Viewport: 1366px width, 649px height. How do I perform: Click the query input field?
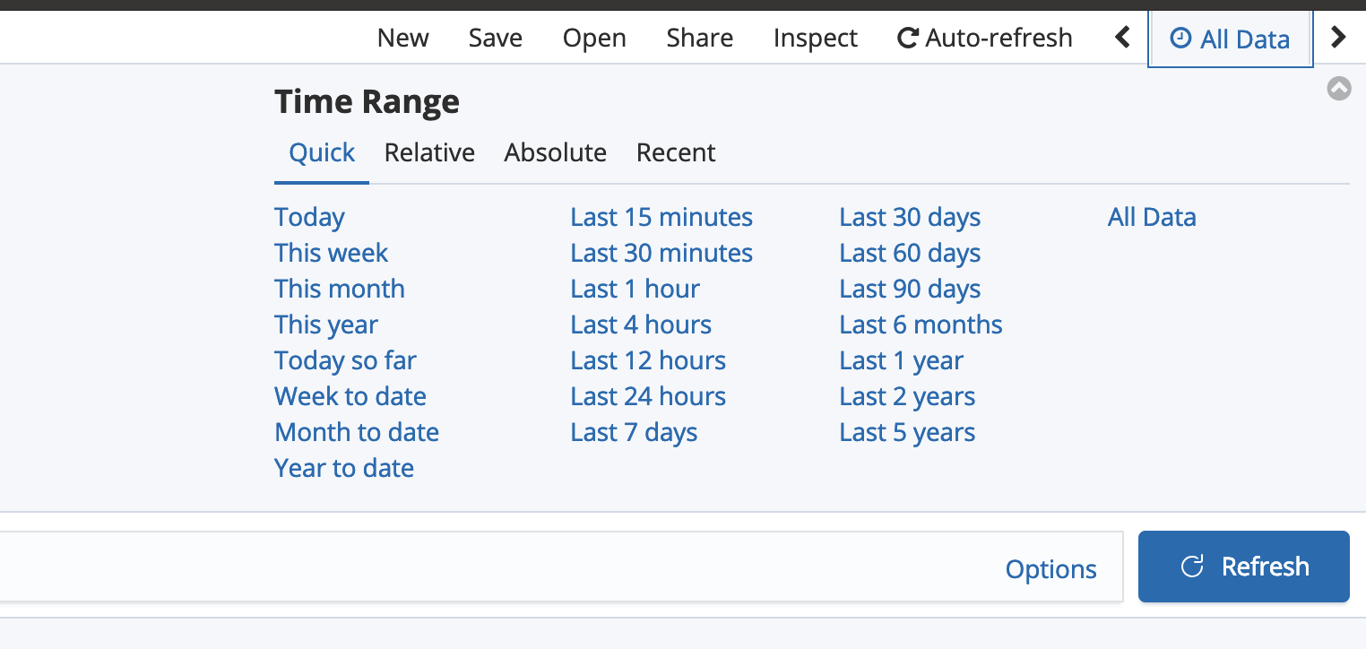coord(448,566)
